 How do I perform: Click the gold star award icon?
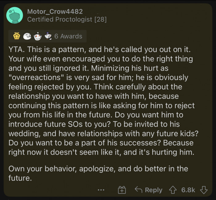[x=17, y=36]
